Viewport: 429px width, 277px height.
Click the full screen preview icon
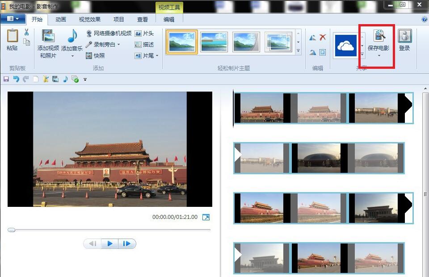coord(206,217)
